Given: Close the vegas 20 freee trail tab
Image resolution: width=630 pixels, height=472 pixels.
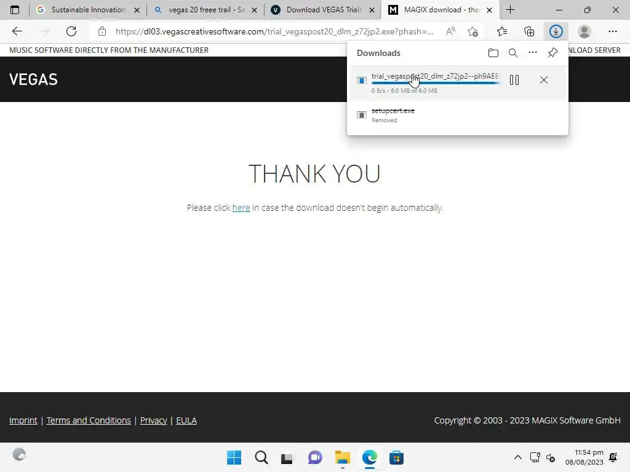Looking at the screenshot, I should [254, 10].
